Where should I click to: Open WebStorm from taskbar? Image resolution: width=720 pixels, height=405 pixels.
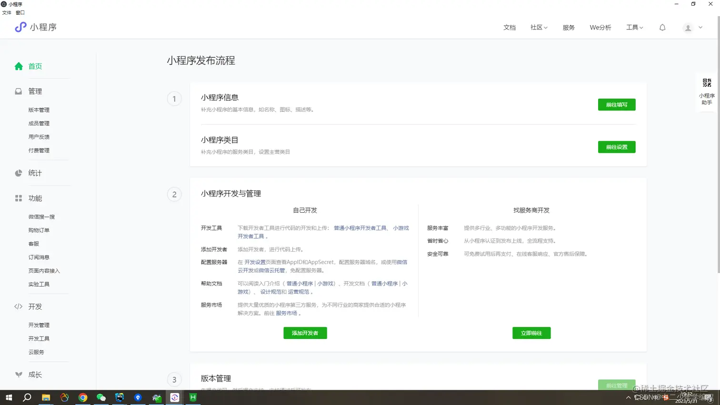[x=120, y=397]
